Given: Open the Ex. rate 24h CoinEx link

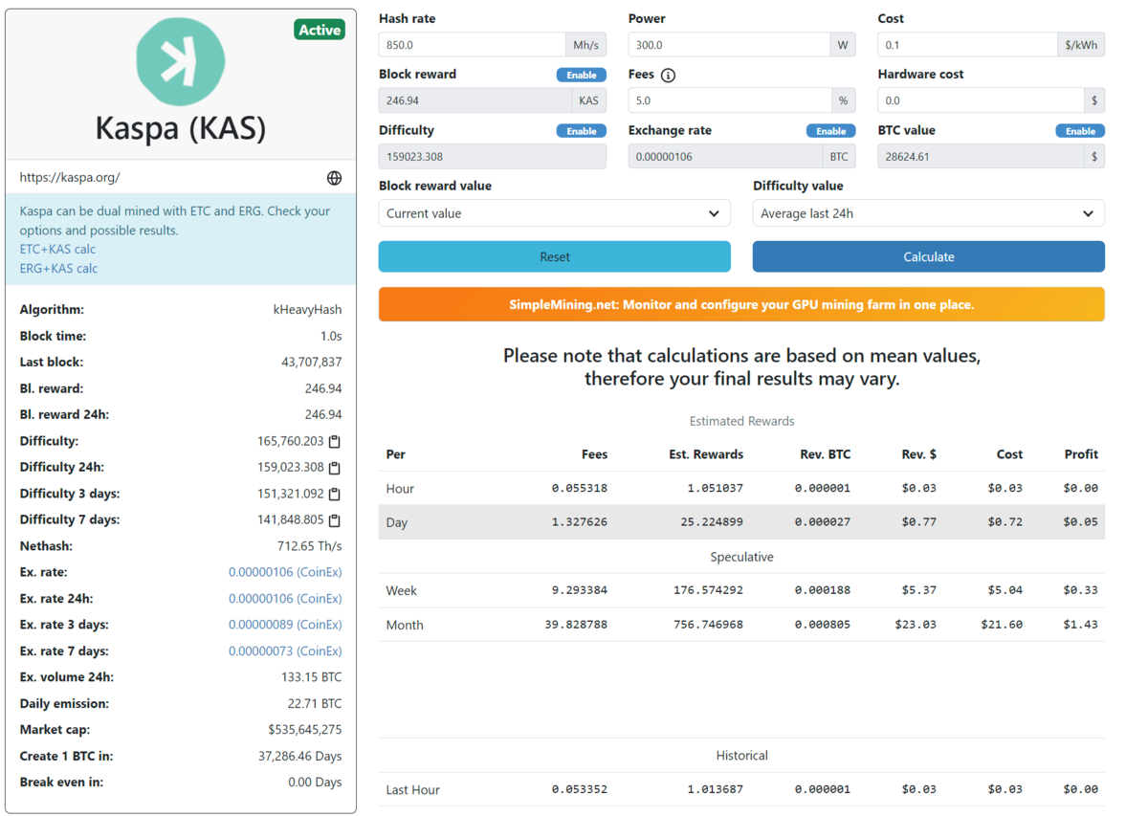Looking at the screenshot, I should tap(285, 599).
